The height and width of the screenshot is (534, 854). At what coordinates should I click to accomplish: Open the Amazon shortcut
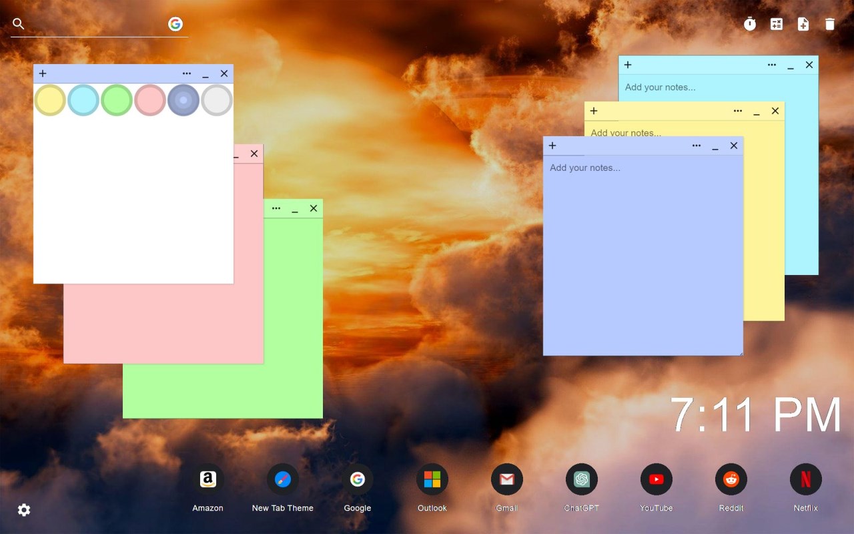pyautogui.click(x=208, y=479)
